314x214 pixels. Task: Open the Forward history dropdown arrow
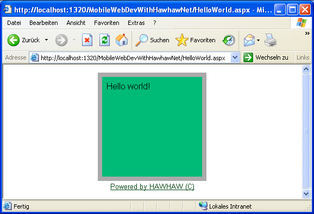click(74, 40)
